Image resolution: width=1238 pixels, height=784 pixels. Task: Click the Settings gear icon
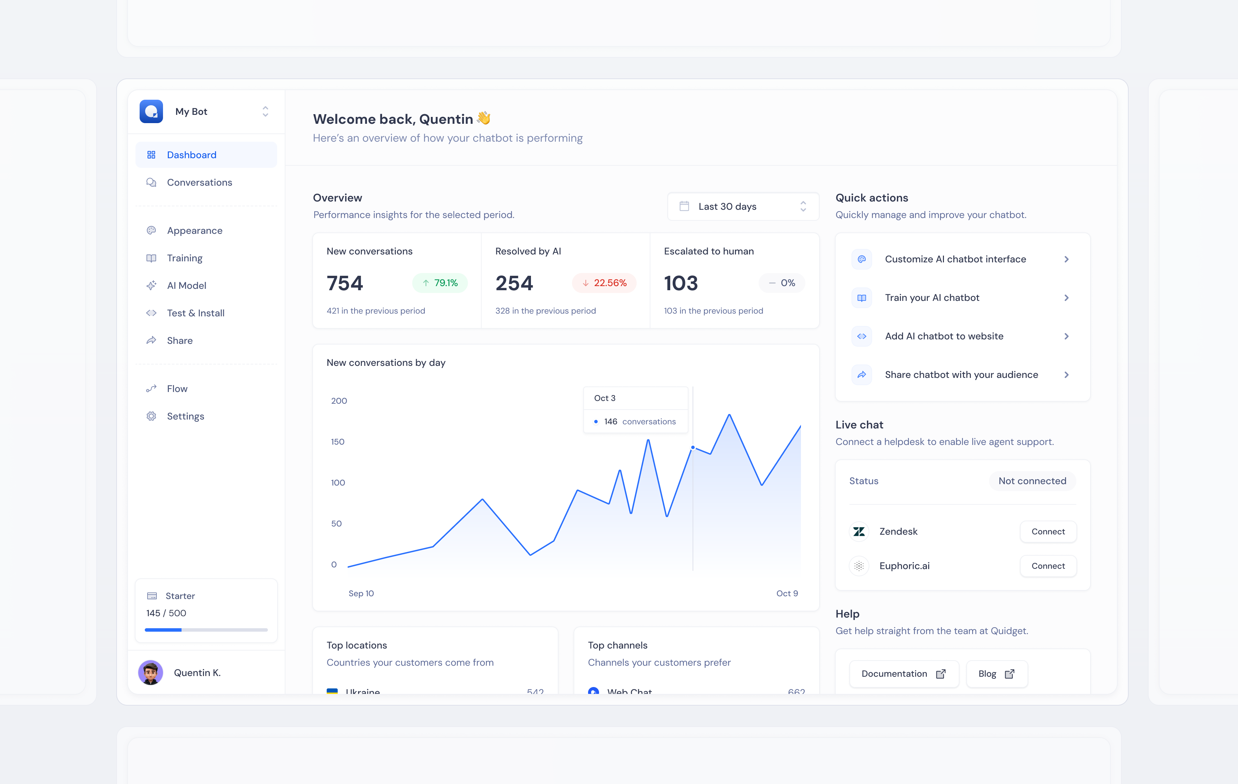coord(151,416)
